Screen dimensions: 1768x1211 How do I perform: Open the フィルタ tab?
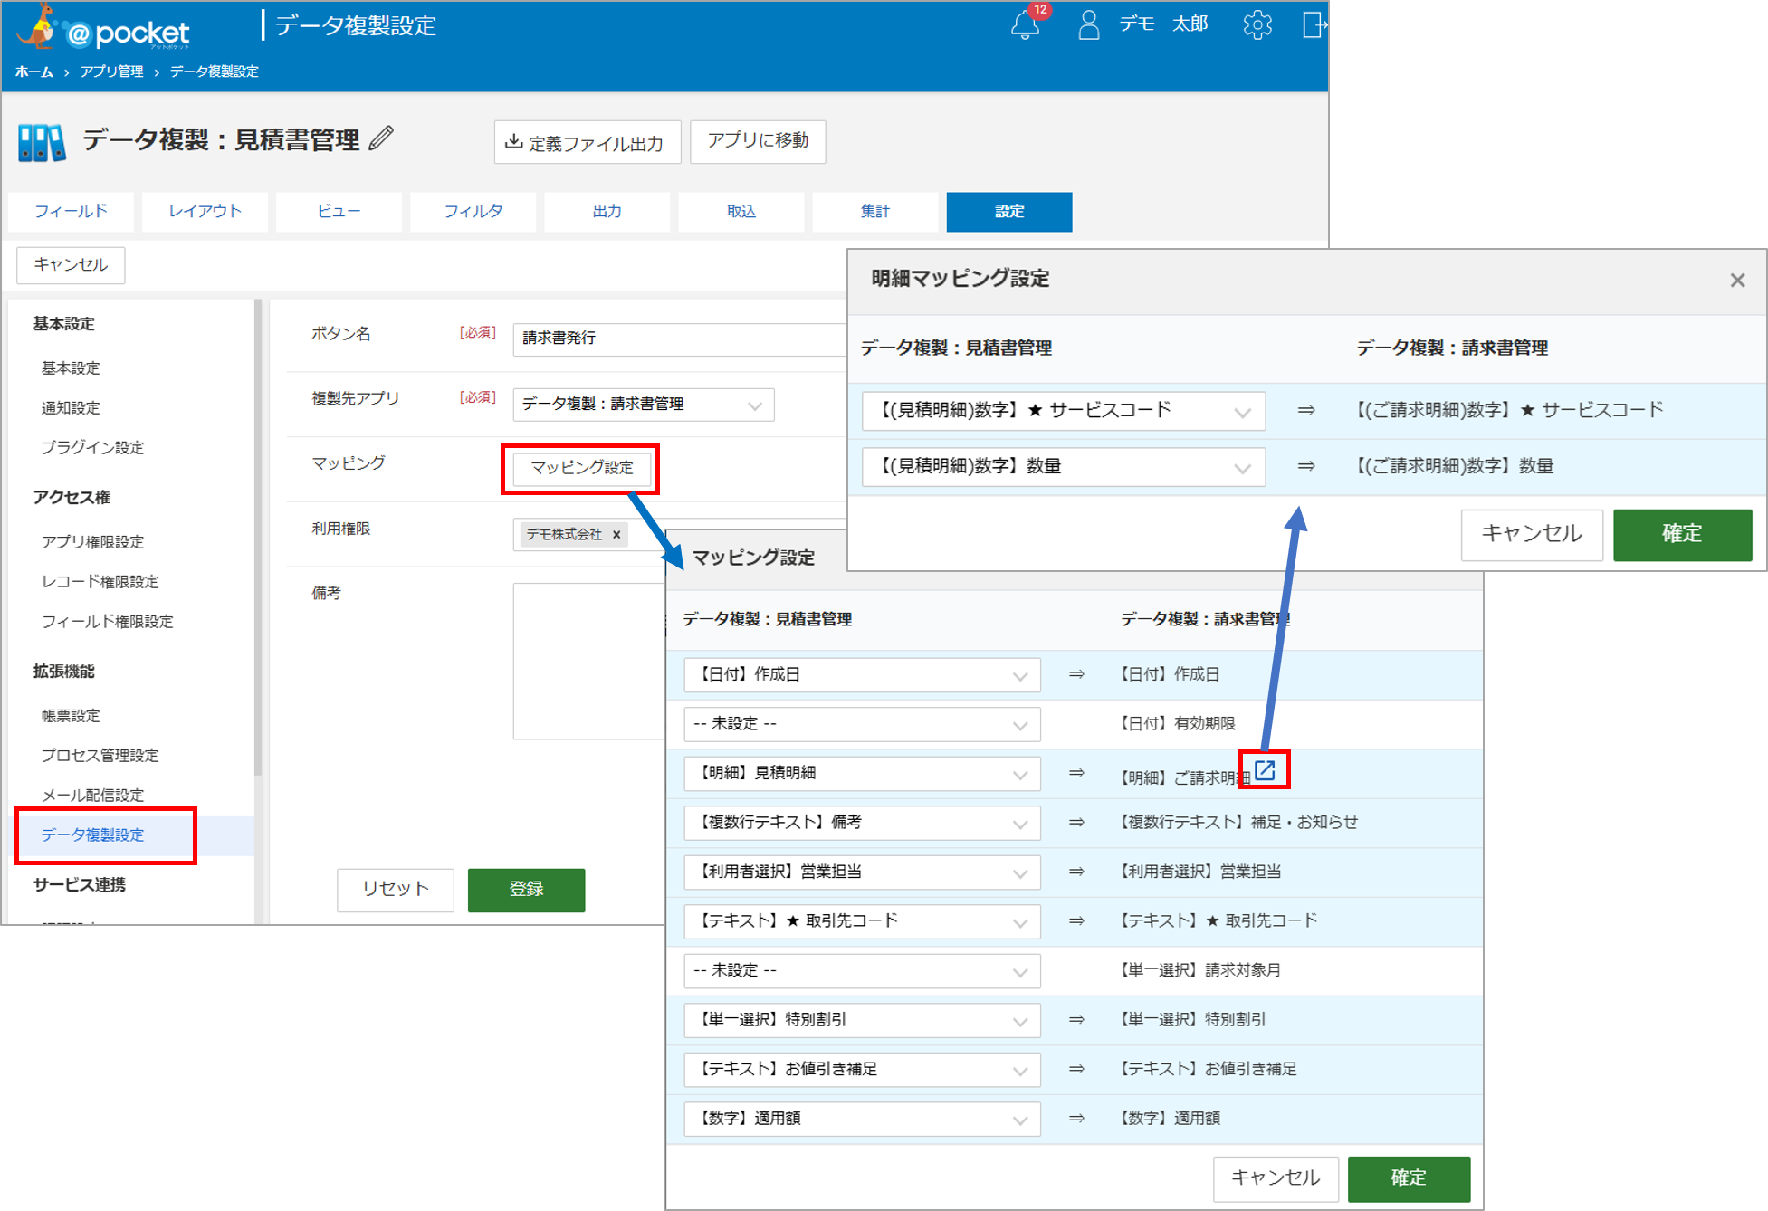[473, 211]
